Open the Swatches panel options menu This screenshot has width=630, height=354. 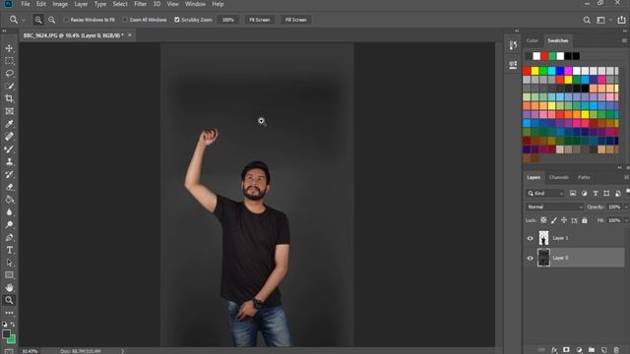pos(624,40)
